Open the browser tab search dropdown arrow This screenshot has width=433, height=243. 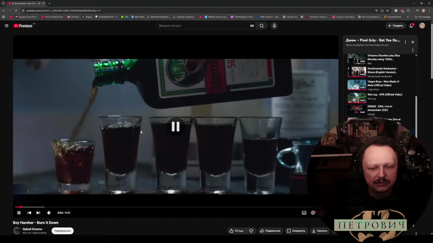(3, 3)
